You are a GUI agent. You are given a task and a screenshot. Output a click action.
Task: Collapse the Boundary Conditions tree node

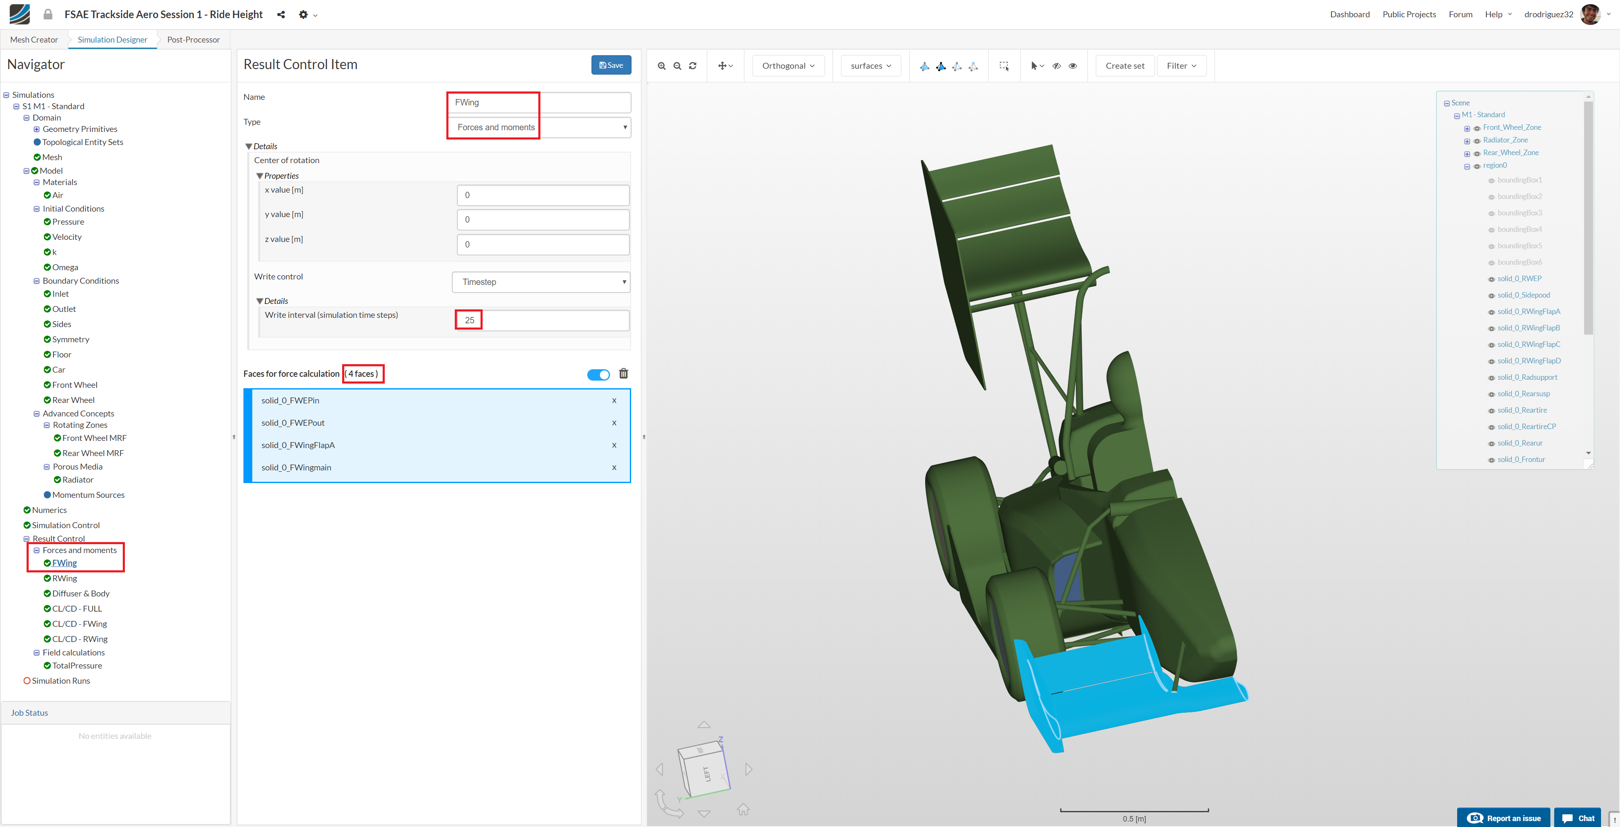(36, 281)
